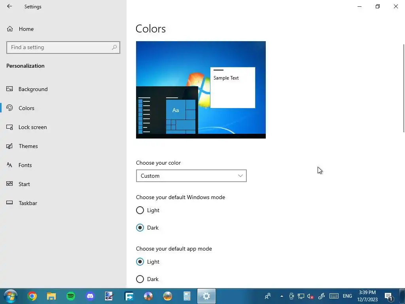The width and height of the screenshot is (405, 304).
Task: Open Discord from taskbar
Action: [90, 296]
